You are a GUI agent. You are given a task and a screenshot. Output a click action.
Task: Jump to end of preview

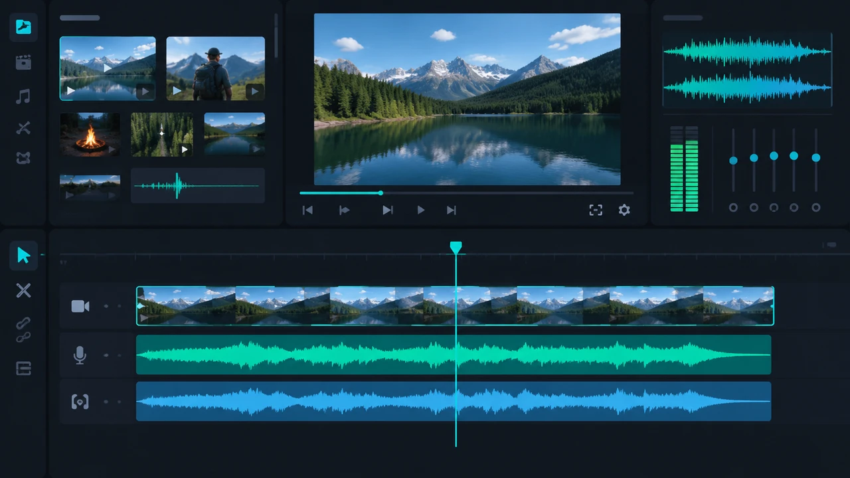tap(452, 210)
